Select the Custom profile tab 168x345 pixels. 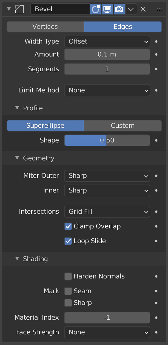123,125
